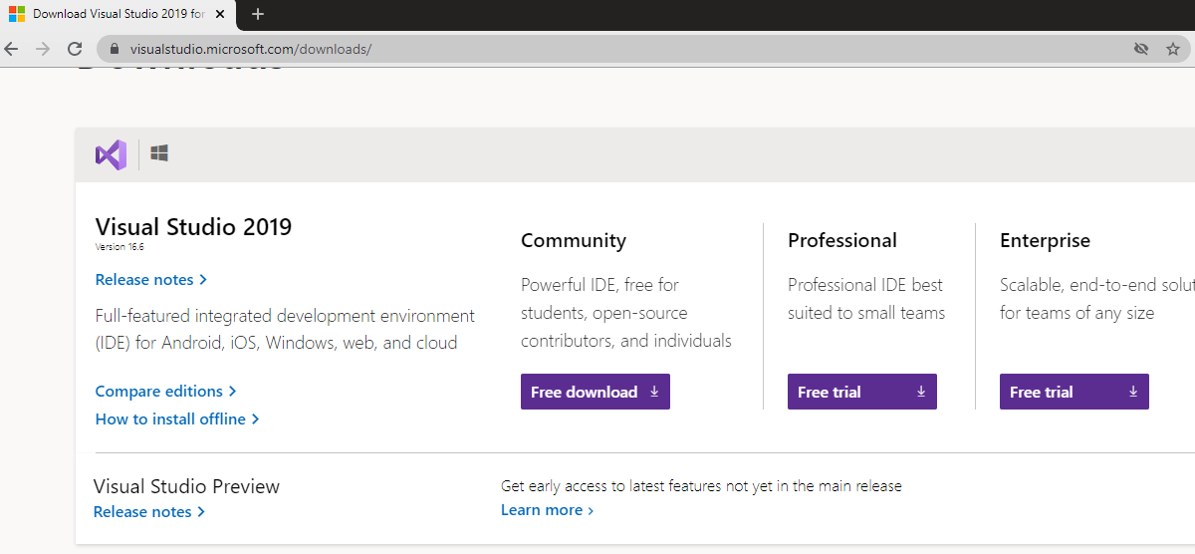Image resolution: width=1195 pixels, height=554 pixels.
Task: Open Visual Studio 2019 Release notes link
Action: (x=150, y=280)
